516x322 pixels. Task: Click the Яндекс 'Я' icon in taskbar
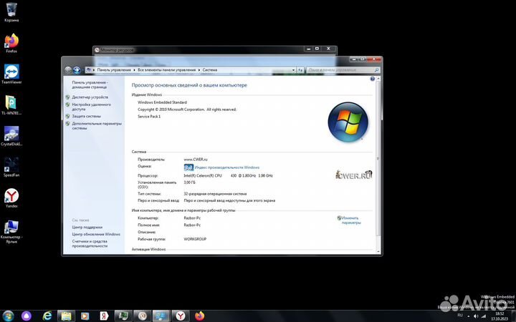coord(104,316)
